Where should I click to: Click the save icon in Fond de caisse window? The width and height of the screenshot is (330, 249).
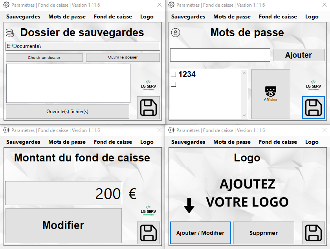tap(148, 233)
